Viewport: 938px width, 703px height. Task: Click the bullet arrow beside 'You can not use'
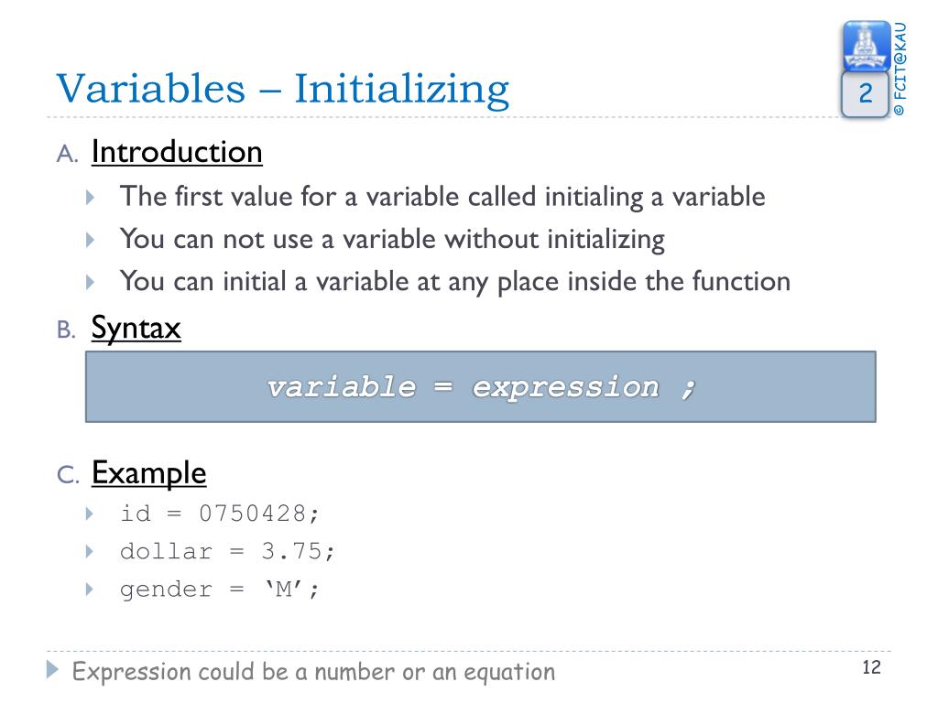click(90, 240)
